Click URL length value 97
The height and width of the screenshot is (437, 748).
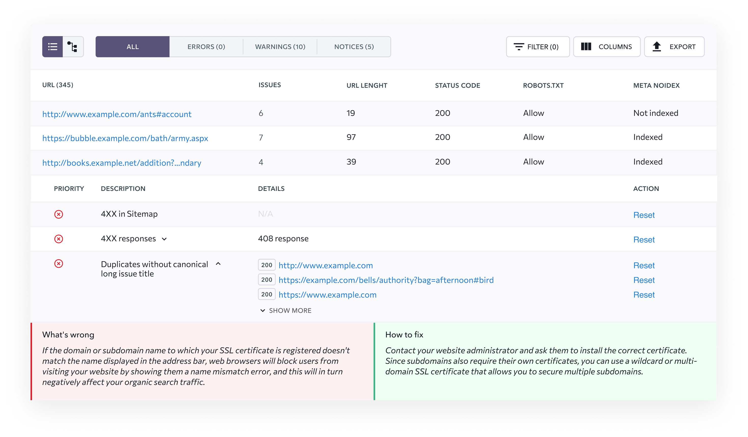tap(351, 137)
